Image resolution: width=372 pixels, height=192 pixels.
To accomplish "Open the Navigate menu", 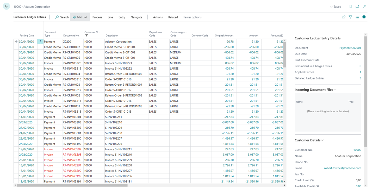I will pyautogui.click(x=136, y=17).
